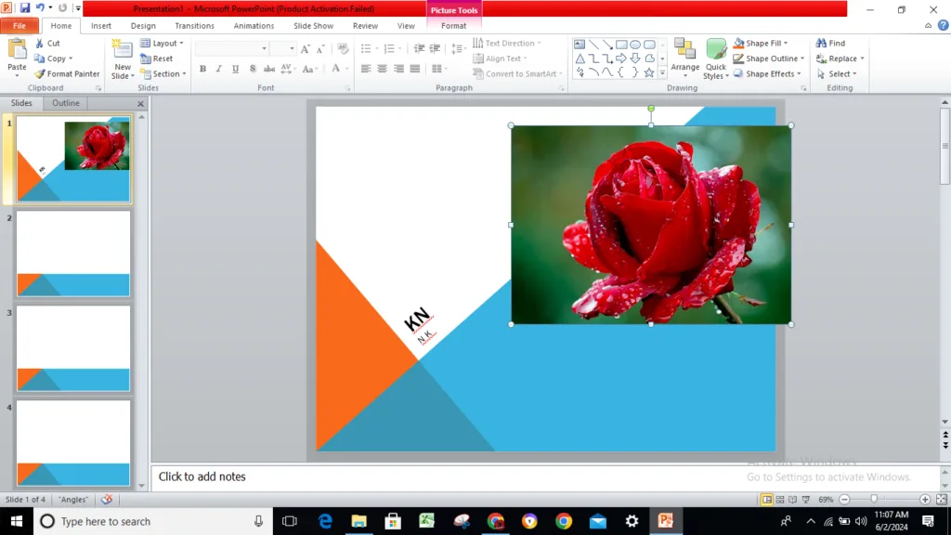Viewport: 951px width, 535px height.
Task: Click the Find binoculars icon
Action: point(822,44)
